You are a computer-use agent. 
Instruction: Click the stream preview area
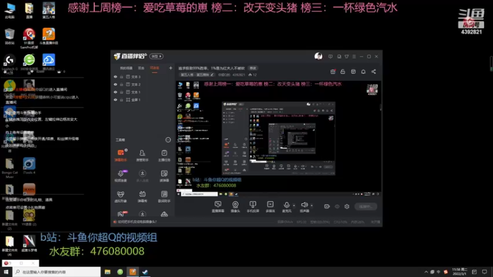[x=279, y=138]
